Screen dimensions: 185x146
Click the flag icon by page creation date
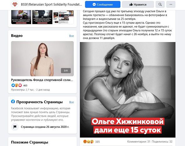pyautogui.click(x=15, y=127)
